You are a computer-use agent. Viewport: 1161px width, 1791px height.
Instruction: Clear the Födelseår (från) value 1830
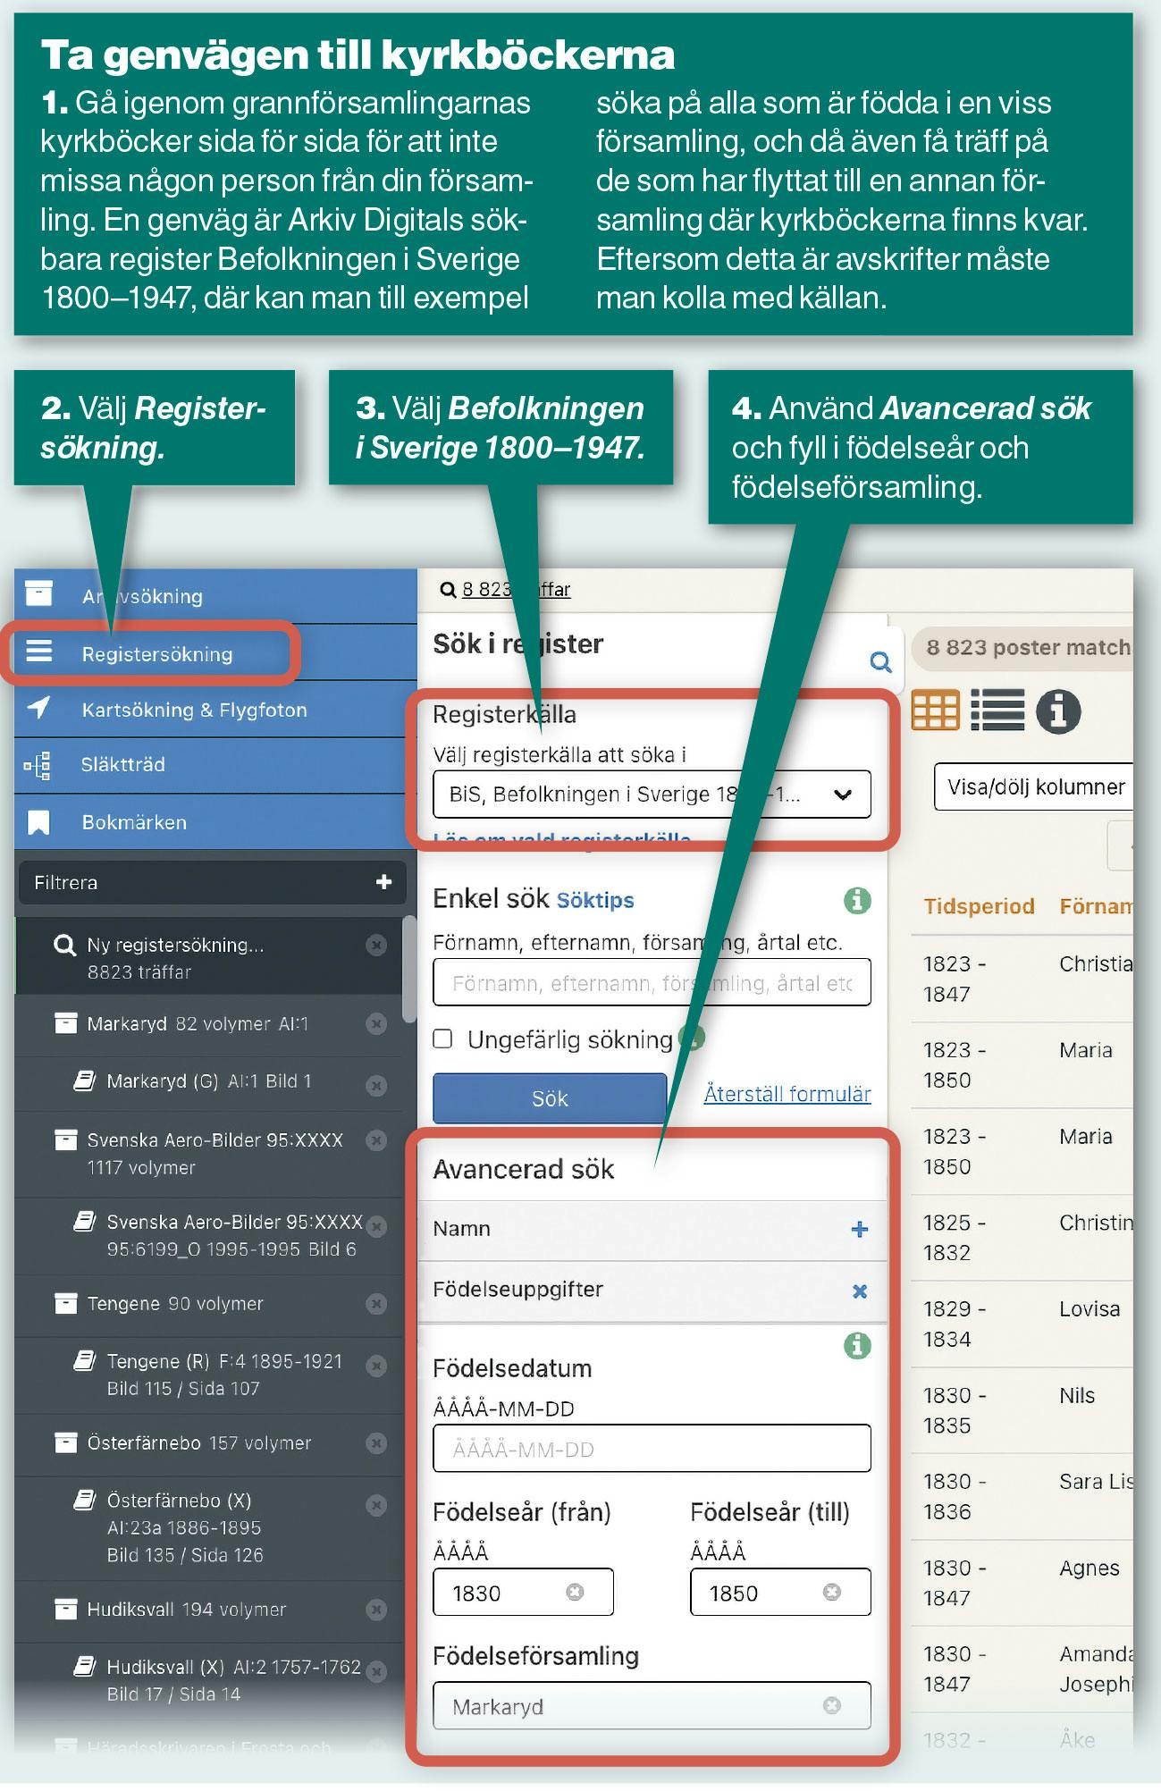[x=576, y=1592]
